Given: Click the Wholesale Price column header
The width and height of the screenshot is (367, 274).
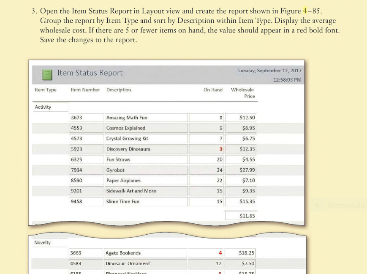Looking at the screenshot, I should click(x=243, y=93).
